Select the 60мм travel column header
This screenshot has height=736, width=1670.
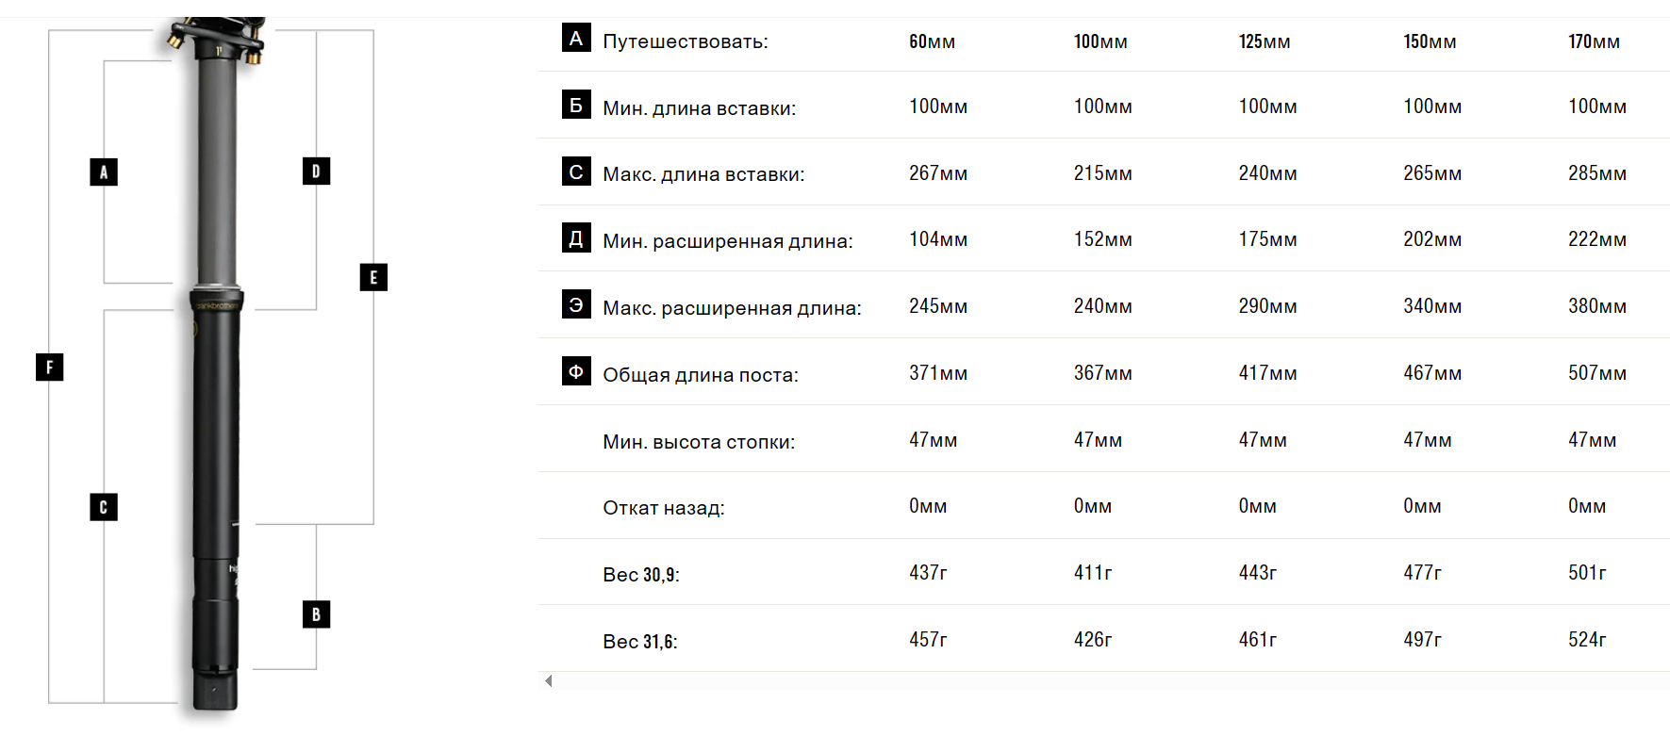932,41
